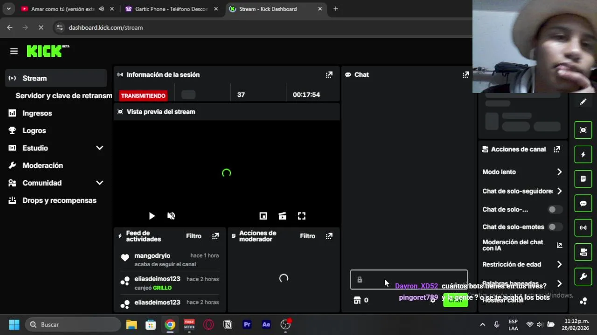Open Moderación del chat con IA external link
The width and height of the screenshot is (597, 335).
coord(559,245)
